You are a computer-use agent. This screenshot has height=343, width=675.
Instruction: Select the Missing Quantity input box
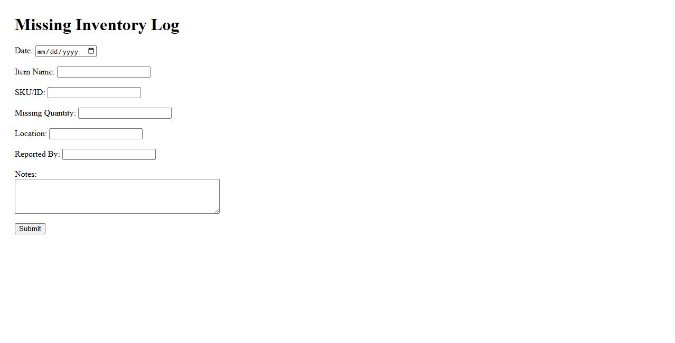pyautogui.click(x=125, y=113)
